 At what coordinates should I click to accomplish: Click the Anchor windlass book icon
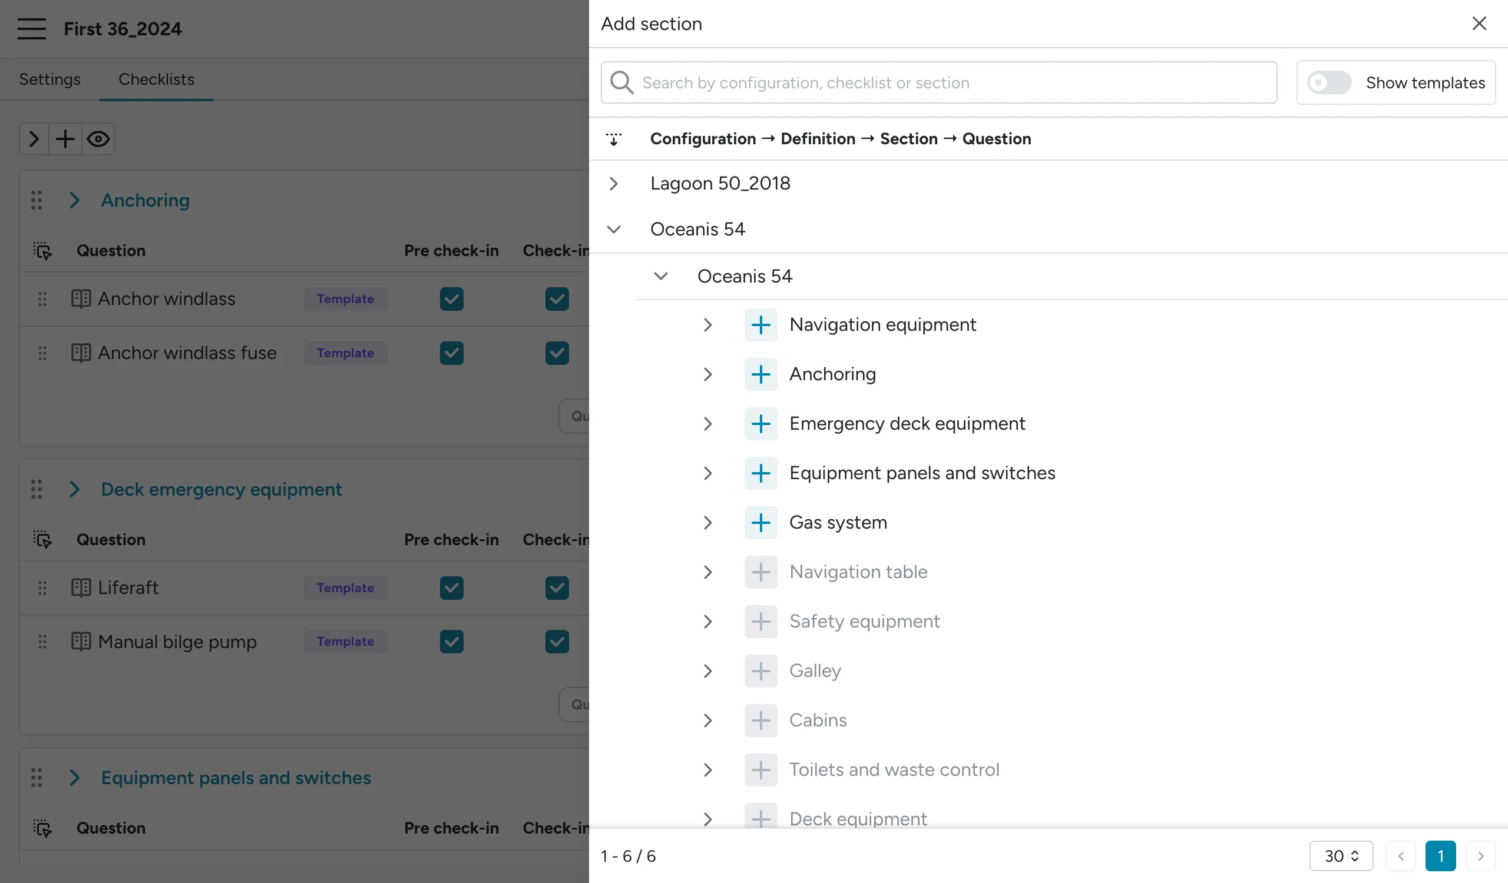(81, 299)
